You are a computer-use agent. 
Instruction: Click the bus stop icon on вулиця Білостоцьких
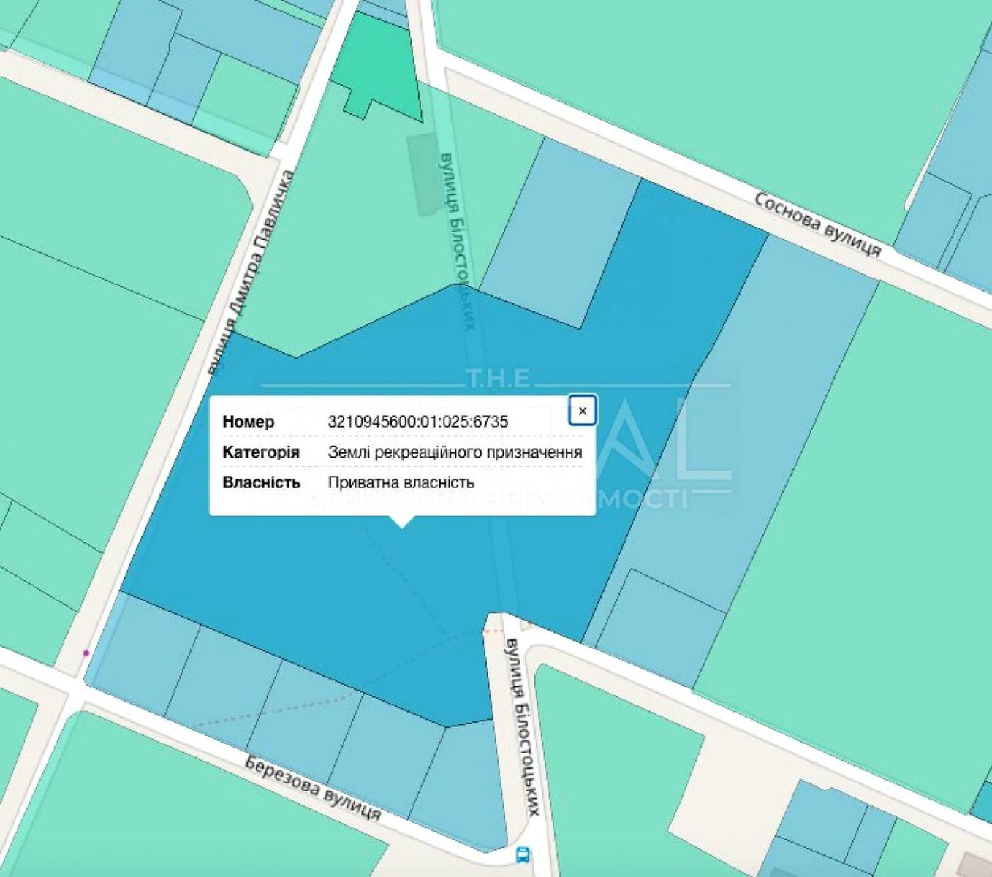[523, 854]
